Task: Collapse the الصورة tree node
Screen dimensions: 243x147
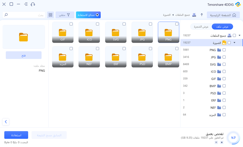Action: pyautogui.click(x=234, y=43)
